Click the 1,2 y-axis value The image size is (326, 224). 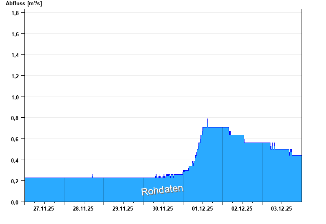(x=15, y=76)
